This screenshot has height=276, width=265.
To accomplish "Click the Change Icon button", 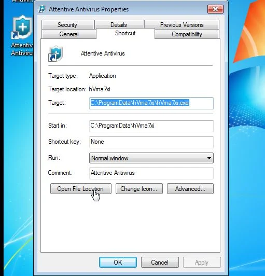I will [139, 189].
